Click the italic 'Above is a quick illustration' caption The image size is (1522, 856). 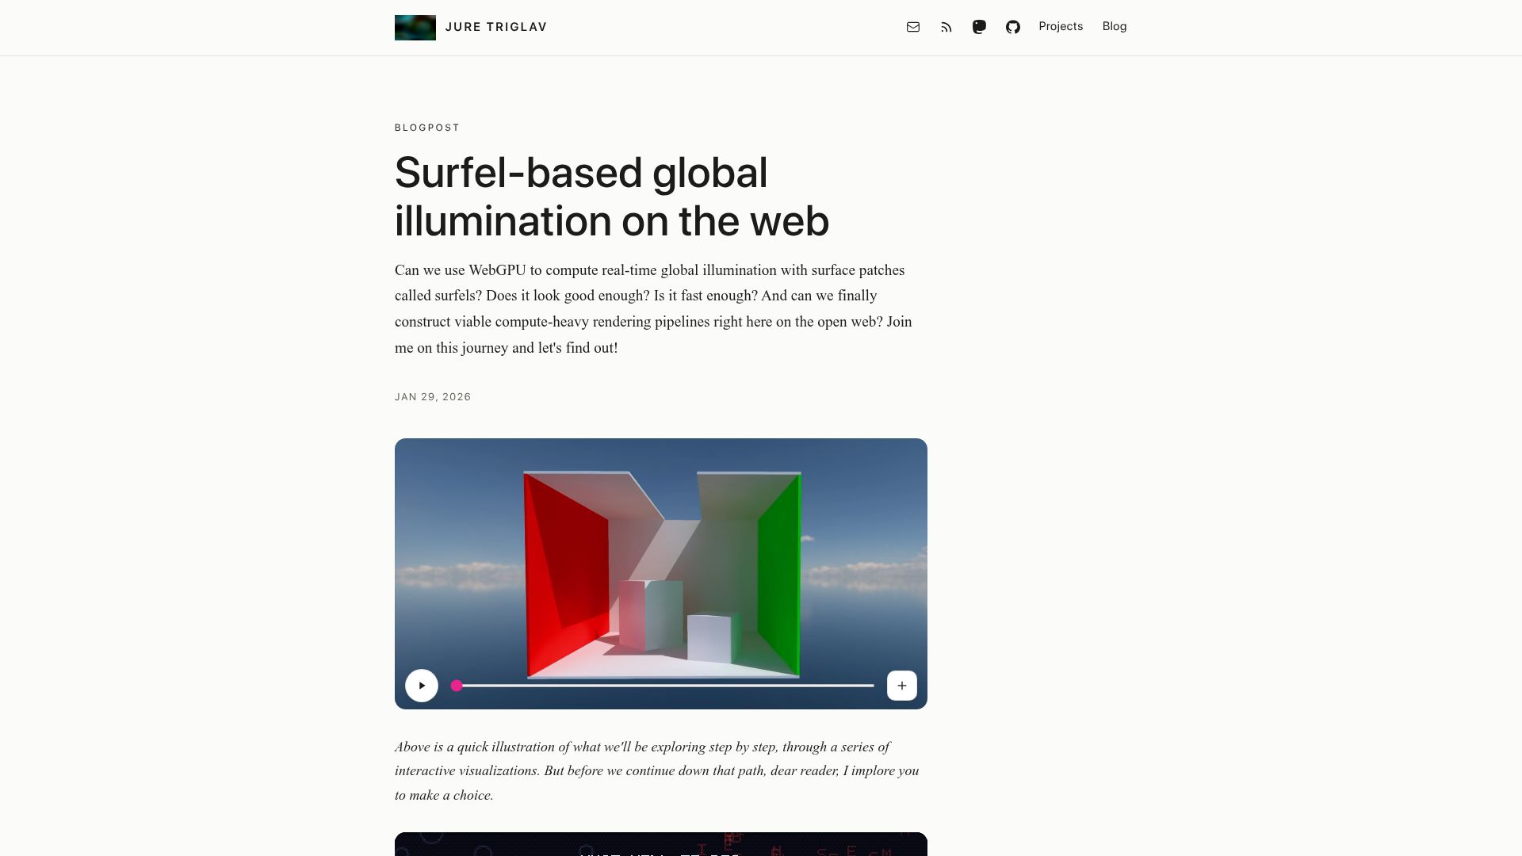point(657,771)
